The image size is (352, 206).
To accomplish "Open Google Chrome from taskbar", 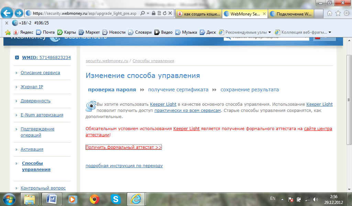I will tap(94, 199).
